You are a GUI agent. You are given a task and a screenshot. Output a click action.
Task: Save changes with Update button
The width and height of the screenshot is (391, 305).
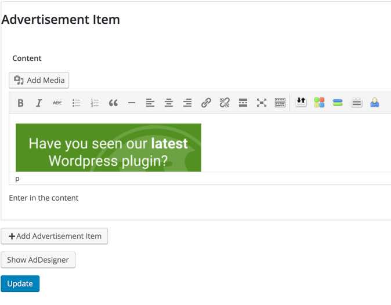tap(20, 284)
